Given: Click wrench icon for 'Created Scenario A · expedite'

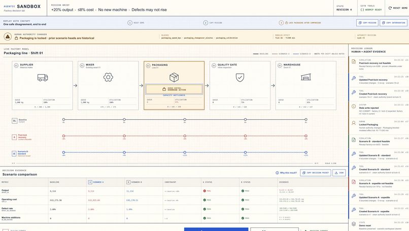Looking at the screenshot, I should (354, 210).
